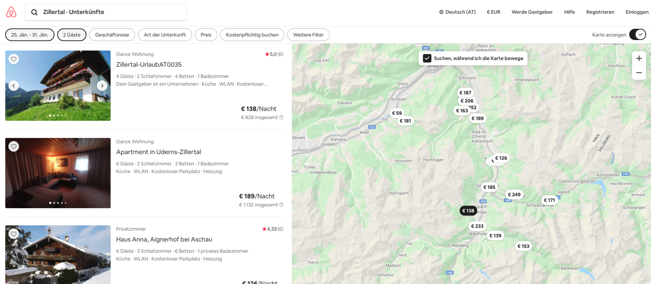Click the € 828 insgesamt total

(259, 117)
